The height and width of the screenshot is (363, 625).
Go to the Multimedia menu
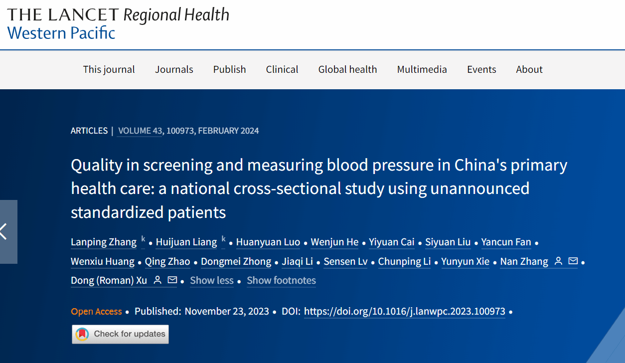tap(422, 69)
